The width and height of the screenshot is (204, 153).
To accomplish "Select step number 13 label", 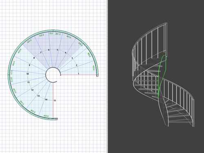I will (x=38, y=96).
